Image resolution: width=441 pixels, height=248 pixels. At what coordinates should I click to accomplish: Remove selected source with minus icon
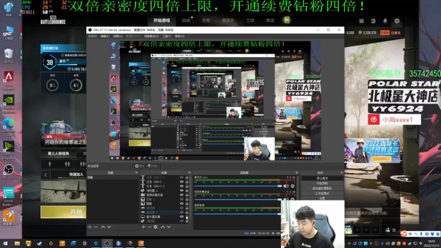click(149, 227)
